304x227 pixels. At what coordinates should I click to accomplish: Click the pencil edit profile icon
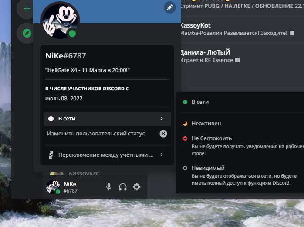(170, 7)
